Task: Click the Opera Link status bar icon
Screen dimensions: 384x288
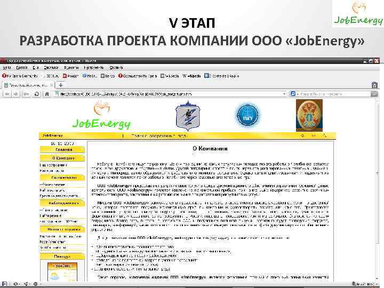Action: pos(16,284)
